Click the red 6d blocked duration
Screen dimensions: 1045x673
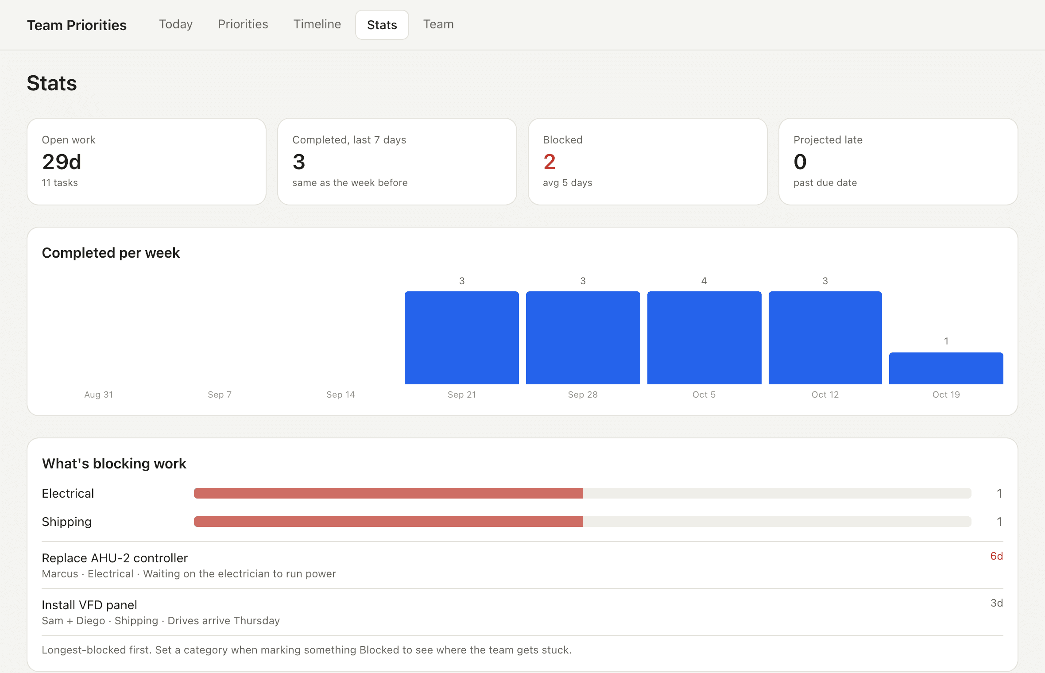coord(997,556)
